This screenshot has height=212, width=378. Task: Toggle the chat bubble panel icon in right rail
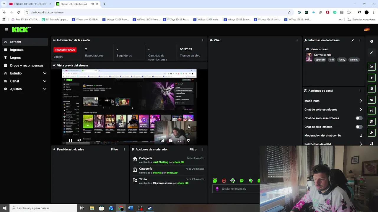(x=372, y=100)
